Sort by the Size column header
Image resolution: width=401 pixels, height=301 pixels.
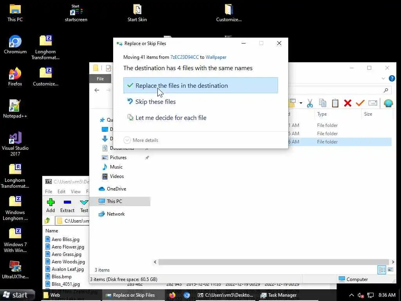pos(368,114)
